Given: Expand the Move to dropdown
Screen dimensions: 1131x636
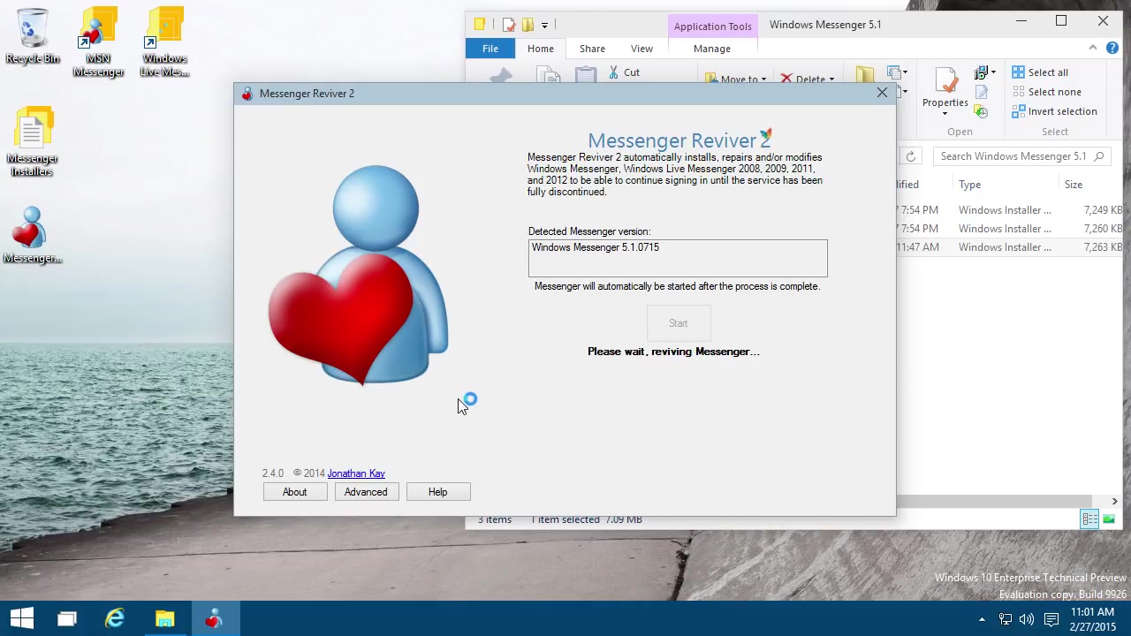Looking at the screenshot, I should click(x=763, y=79).
